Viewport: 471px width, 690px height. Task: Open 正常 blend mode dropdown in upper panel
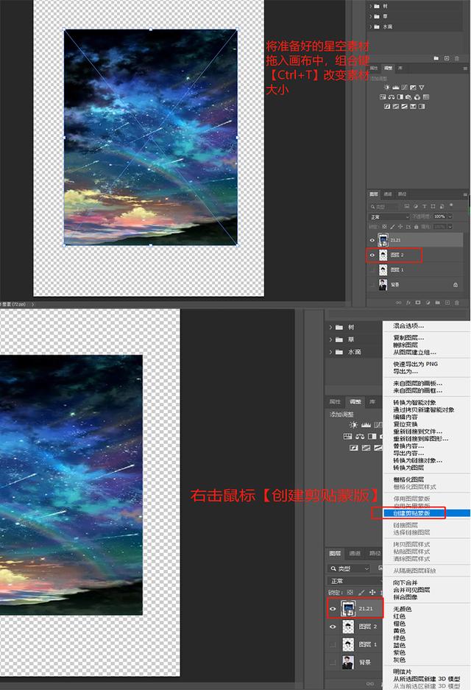389,217
